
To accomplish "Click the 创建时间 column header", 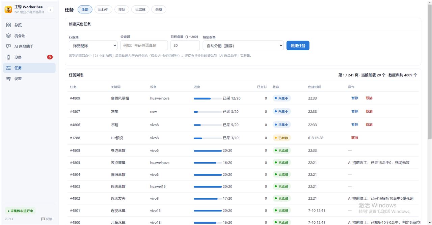I will pos(315,87).
